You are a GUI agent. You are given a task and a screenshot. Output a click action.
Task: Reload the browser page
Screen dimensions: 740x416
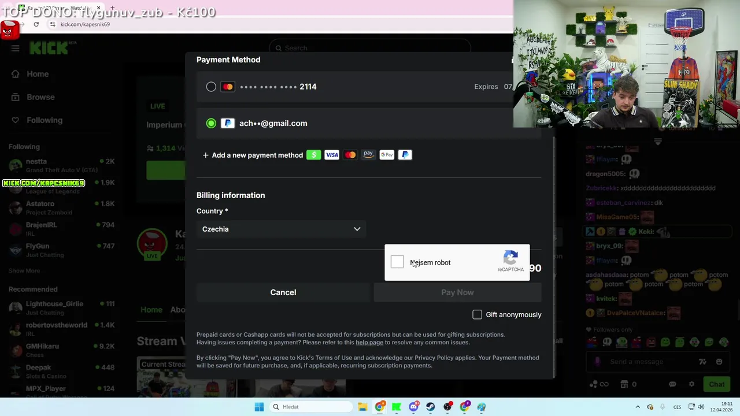(36, 24)
